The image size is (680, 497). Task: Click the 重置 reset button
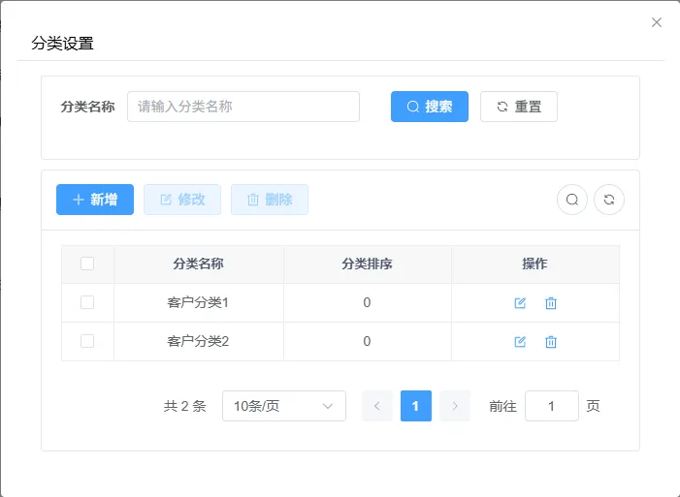coord(519,107)
